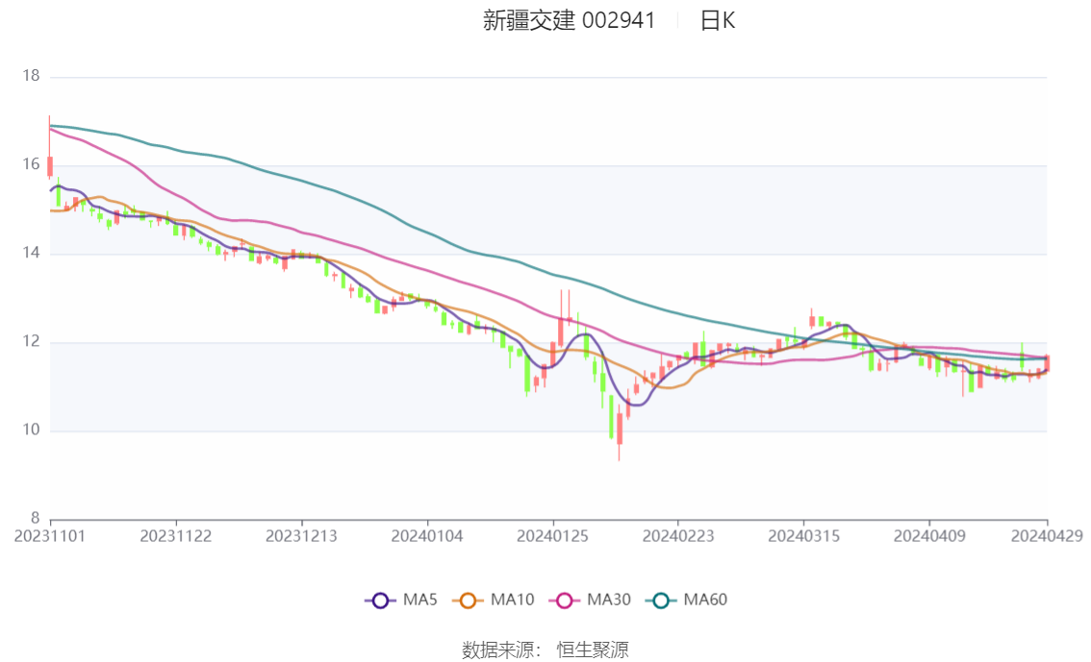Hide the MA30 series via label

(609, 600)
